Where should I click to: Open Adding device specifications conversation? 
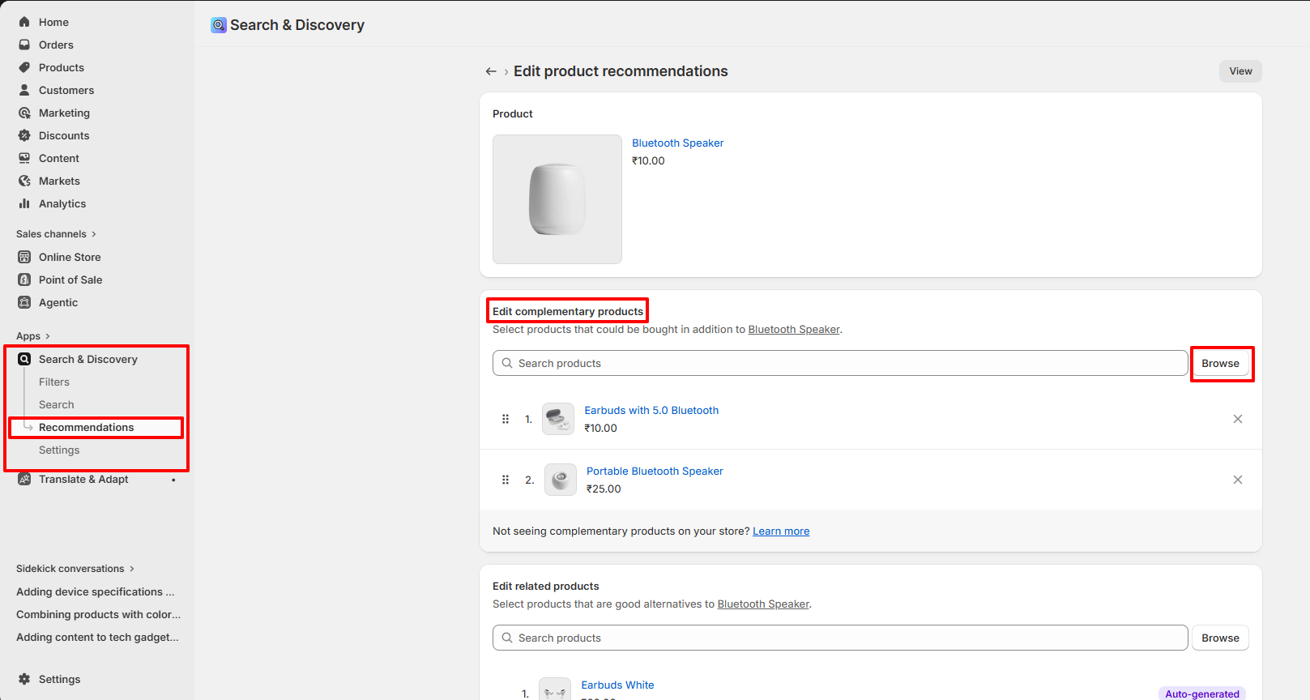point(96,592)
